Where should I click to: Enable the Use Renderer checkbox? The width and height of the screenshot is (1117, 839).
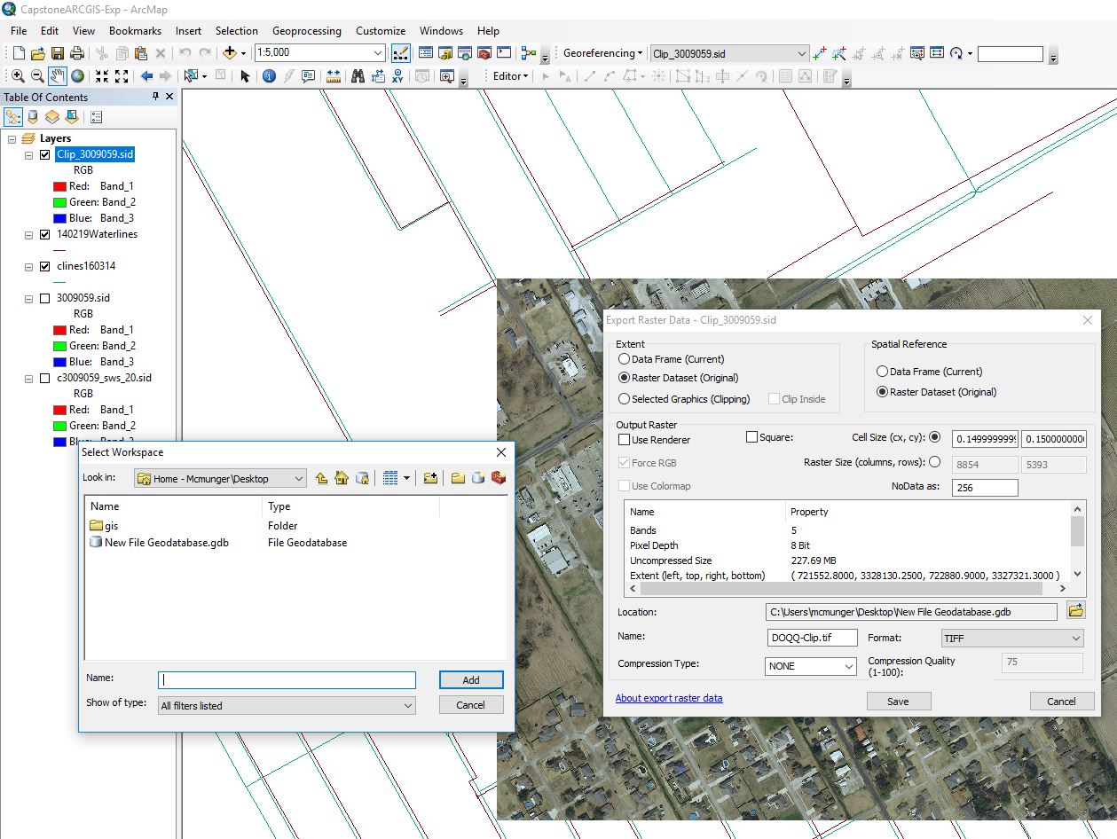point(625,440)
